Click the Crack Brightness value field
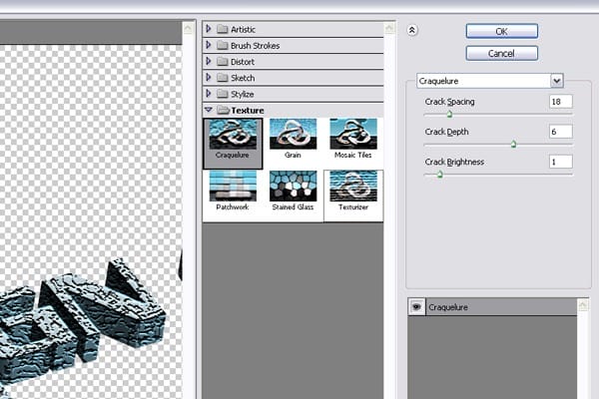 (x=560, y=162)
